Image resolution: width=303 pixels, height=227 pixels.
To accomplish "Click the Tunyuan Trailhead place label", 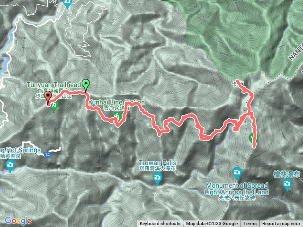I will coord(53,85).
